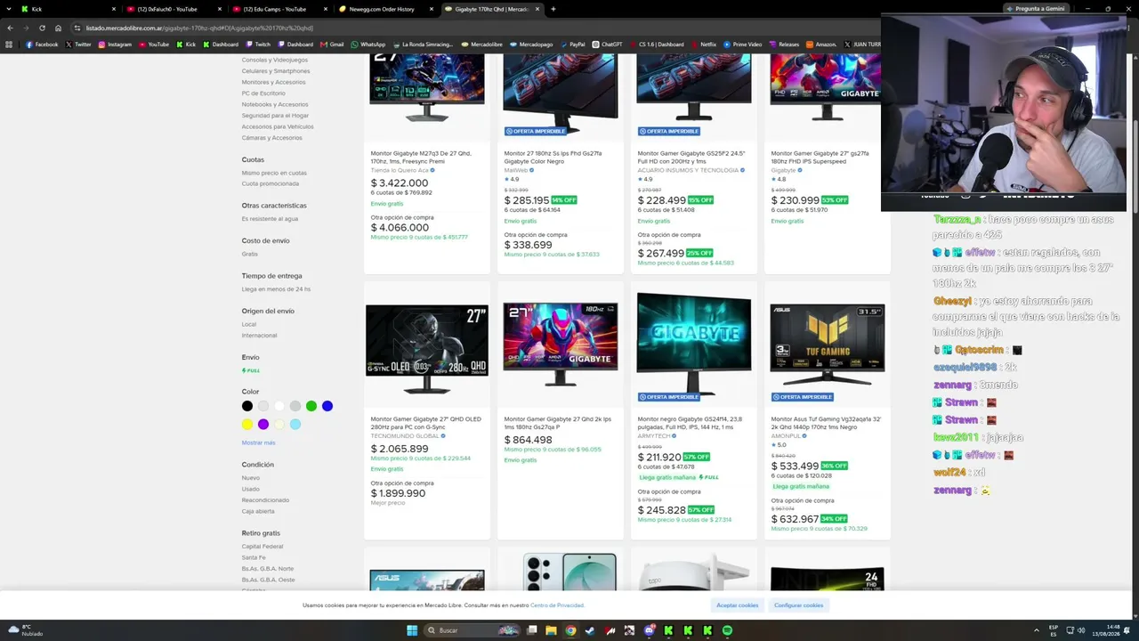Open Google Chrome from the taskbar
Viewport: 1139px width, 641px height.
coord(570,630)
